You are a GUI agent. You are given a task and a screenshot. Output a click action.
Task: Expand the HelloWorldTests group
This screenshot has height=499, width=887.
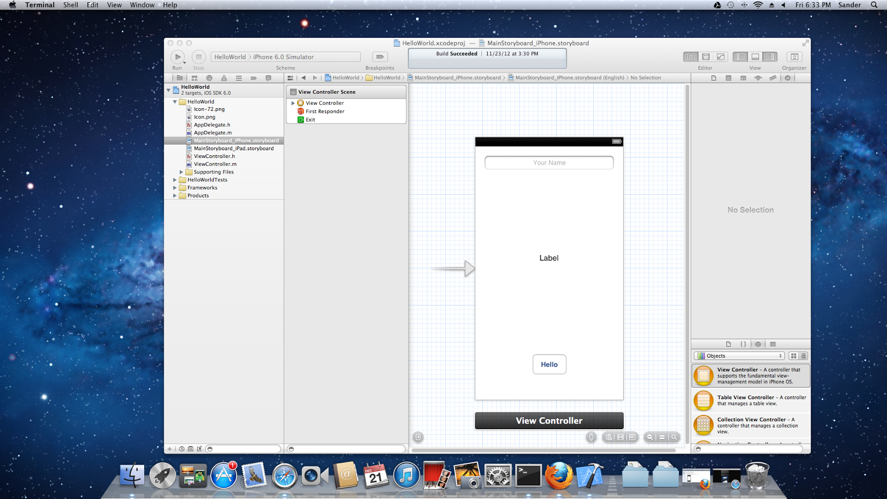(x=175, y=180)
